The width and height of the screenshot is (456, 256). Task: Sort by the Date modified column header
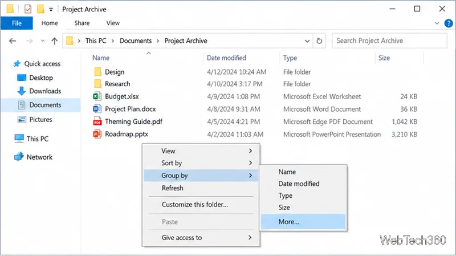226,58
